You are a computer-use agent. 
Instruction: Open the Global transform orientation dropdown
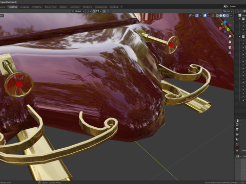tap(78, 11)
